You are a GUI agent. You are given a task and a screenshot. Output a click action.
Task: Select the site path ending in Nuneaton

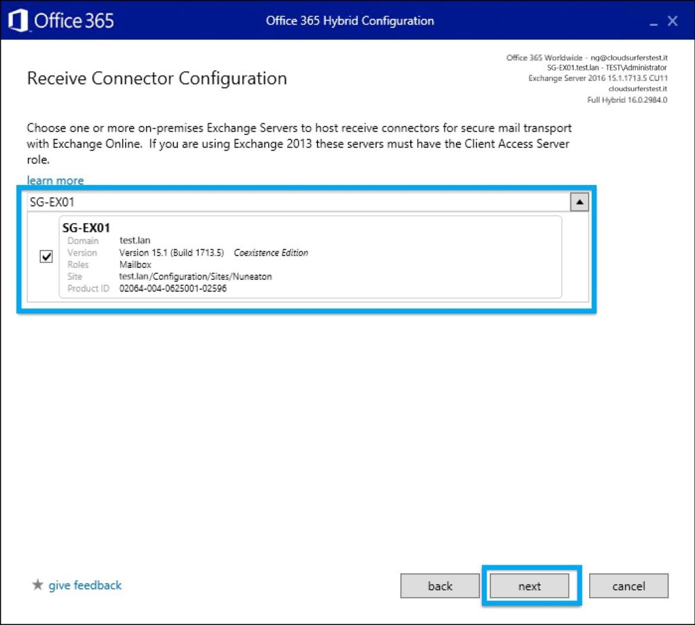195,277
